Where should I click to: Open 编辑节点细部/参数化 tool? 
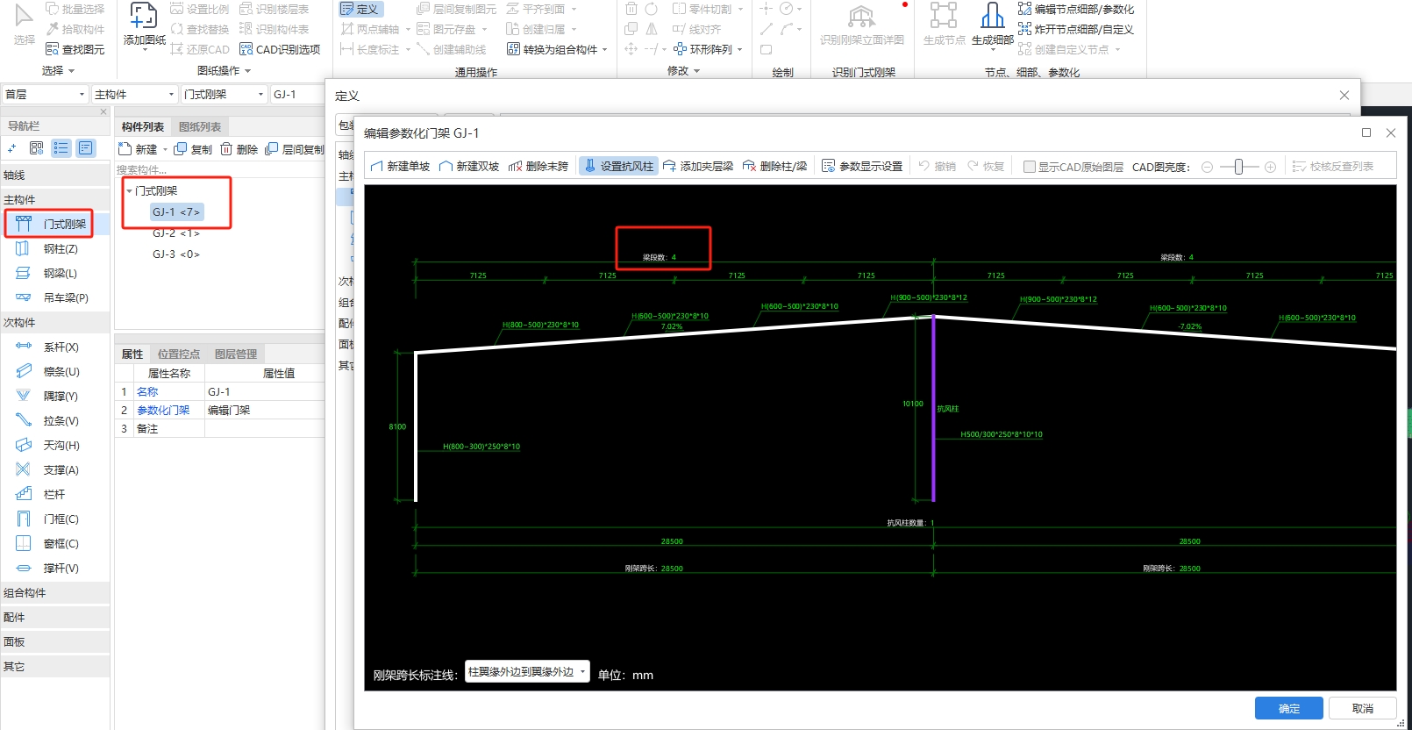pyautogui.click(x=1076, y=9)
